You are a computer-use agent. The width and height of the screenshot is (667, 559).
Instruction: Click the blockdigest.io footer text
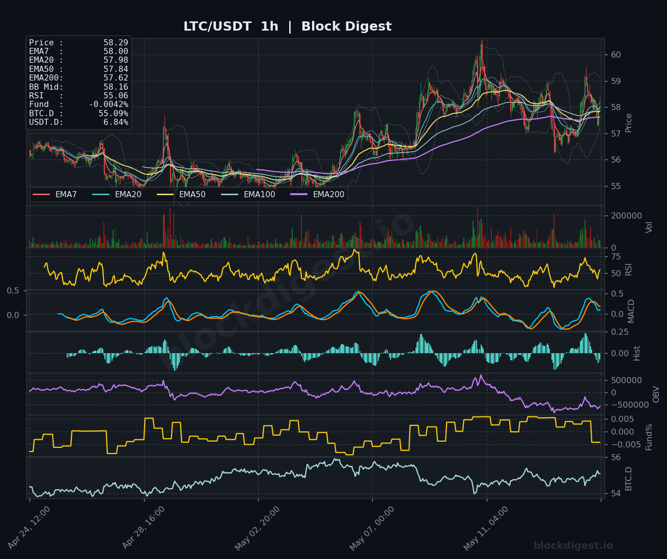pos(573,546)
